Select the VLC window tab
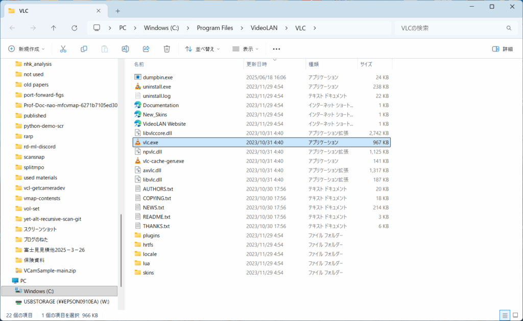 [x=55, y=11]
